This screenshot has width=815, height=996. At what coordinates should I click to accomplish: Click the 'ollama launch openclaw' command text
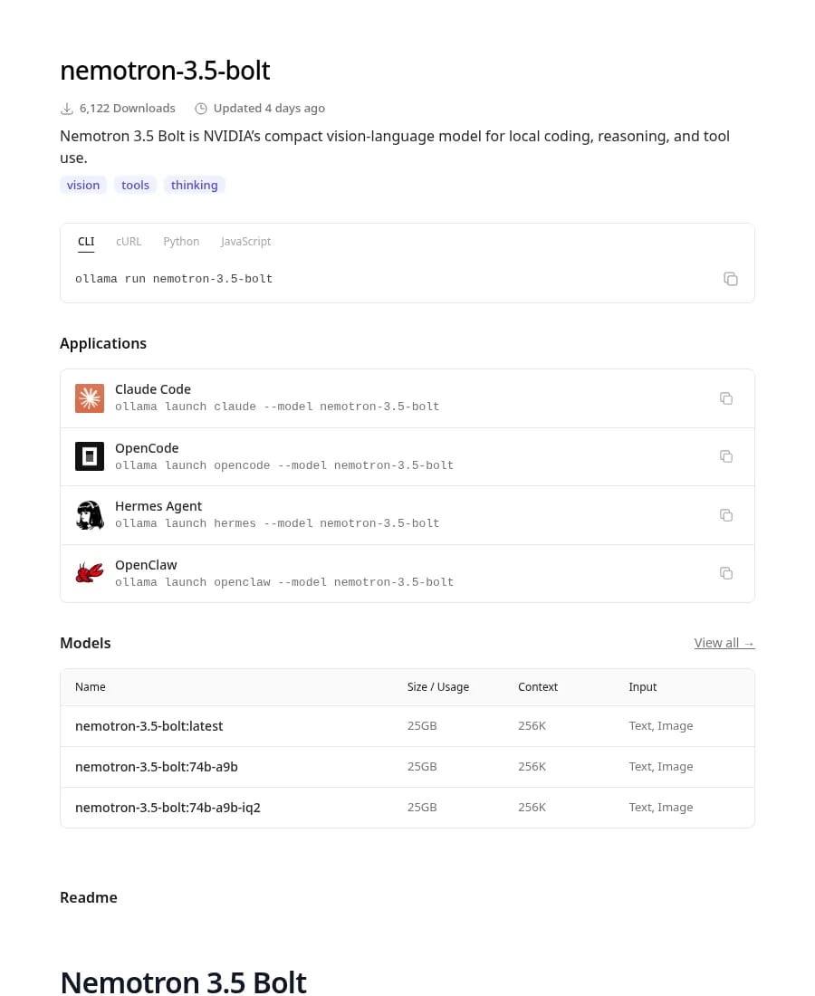tap(284, 582)
